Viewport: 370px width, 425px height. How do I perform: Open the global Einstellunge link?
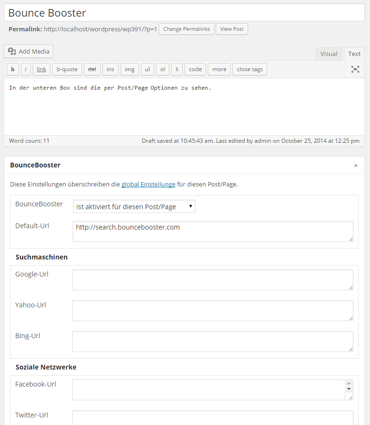(x=148, y=185)
